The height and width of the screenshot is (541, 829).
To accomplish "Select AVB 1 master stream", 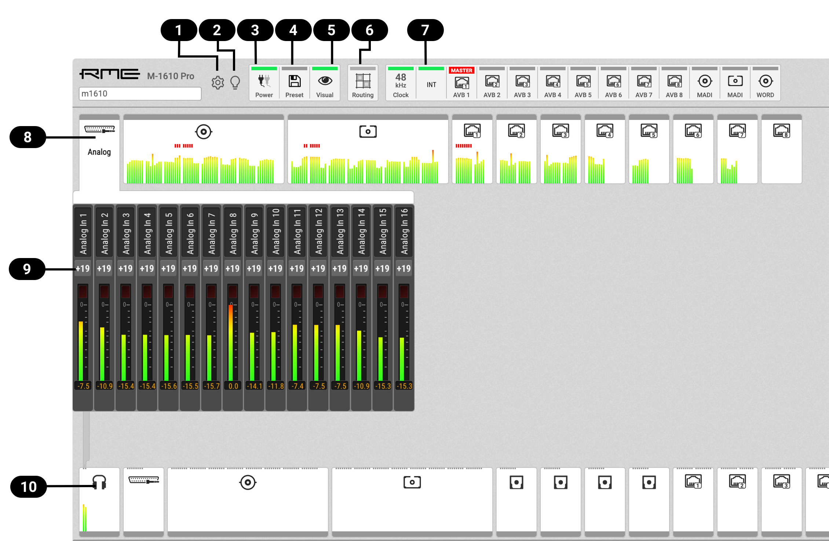I will click(x=461, y=83).
